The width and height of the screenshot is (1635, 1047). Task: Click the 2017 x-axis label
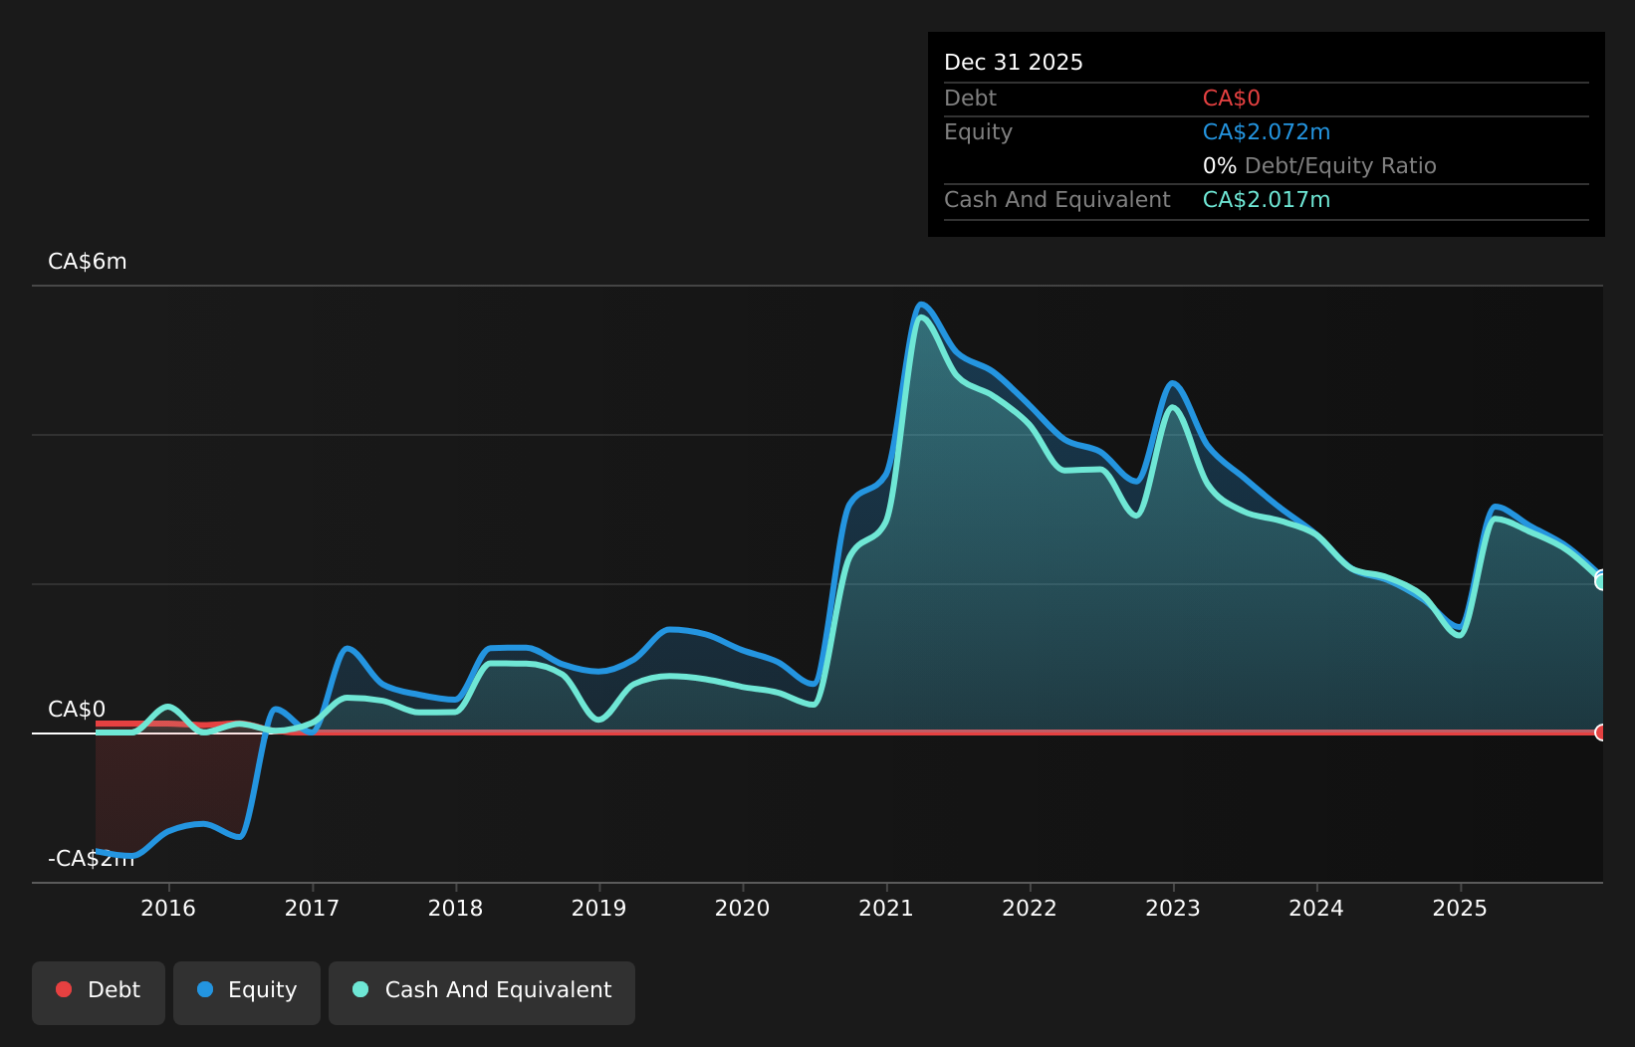pos(312,908)
